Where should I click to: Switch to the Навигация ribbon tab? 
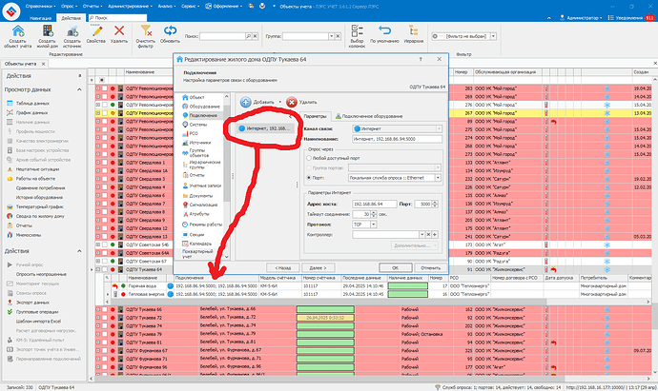click(40, 18)
